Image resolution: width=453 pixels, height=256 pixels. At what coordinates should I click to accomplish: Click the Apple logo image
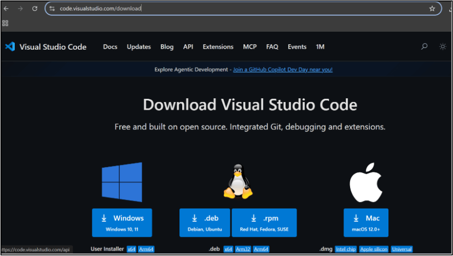(366, 182)
